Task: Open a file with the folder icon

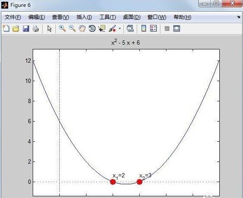Action: coord(16,28)
